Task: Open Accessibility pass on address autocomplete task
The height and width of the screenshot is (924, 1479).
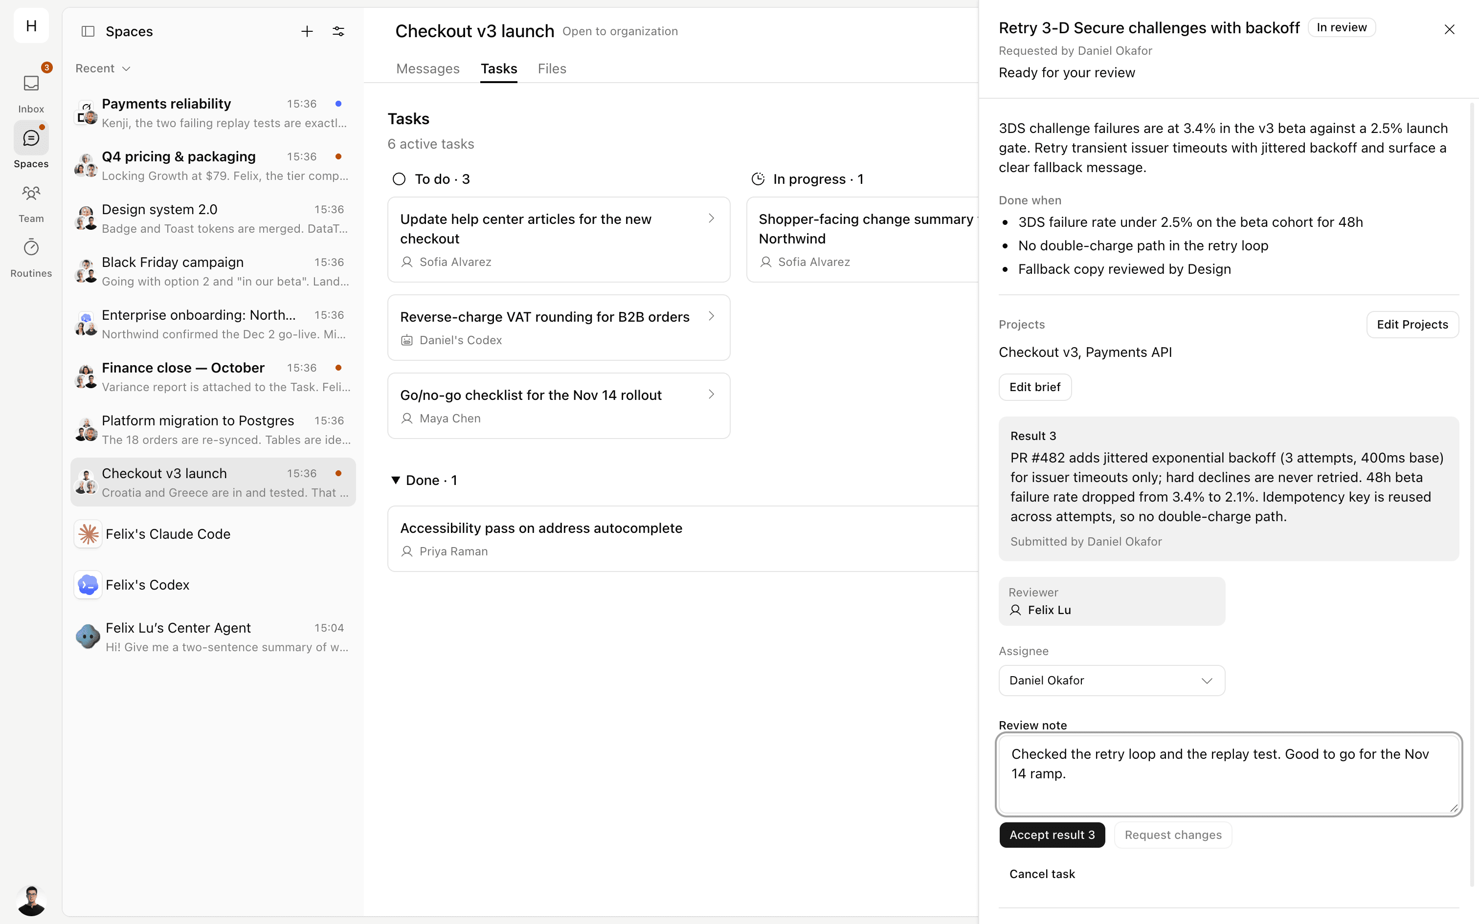Action: (x=683, y=538)
